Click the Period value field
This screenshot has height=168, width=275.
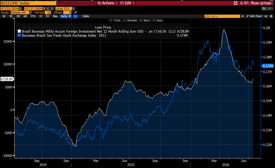(x=48, y=12)
